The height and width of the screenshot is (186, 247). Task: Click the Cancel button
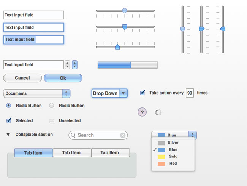[x=22, y=78]
